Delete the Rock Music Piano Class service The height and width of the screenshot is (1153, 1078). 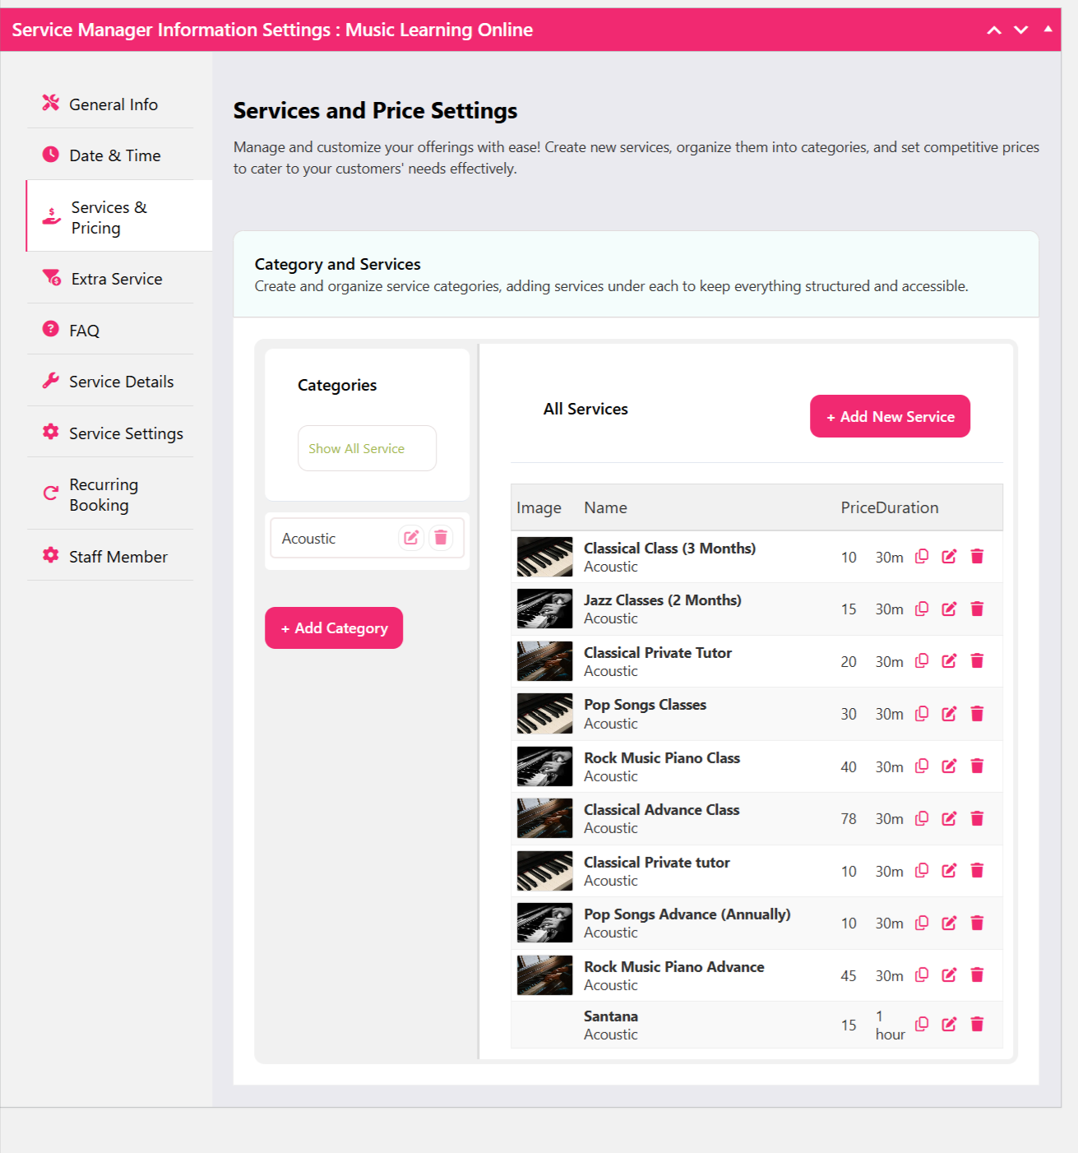977,766
